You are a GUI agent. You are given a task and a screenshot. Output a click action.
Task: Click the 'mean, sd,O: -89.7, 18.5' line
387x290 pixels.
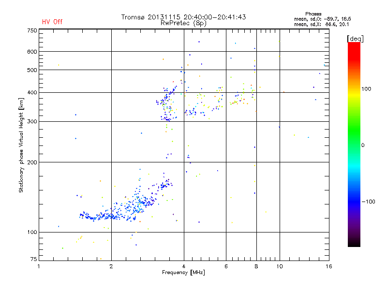[x=322, y=19]
